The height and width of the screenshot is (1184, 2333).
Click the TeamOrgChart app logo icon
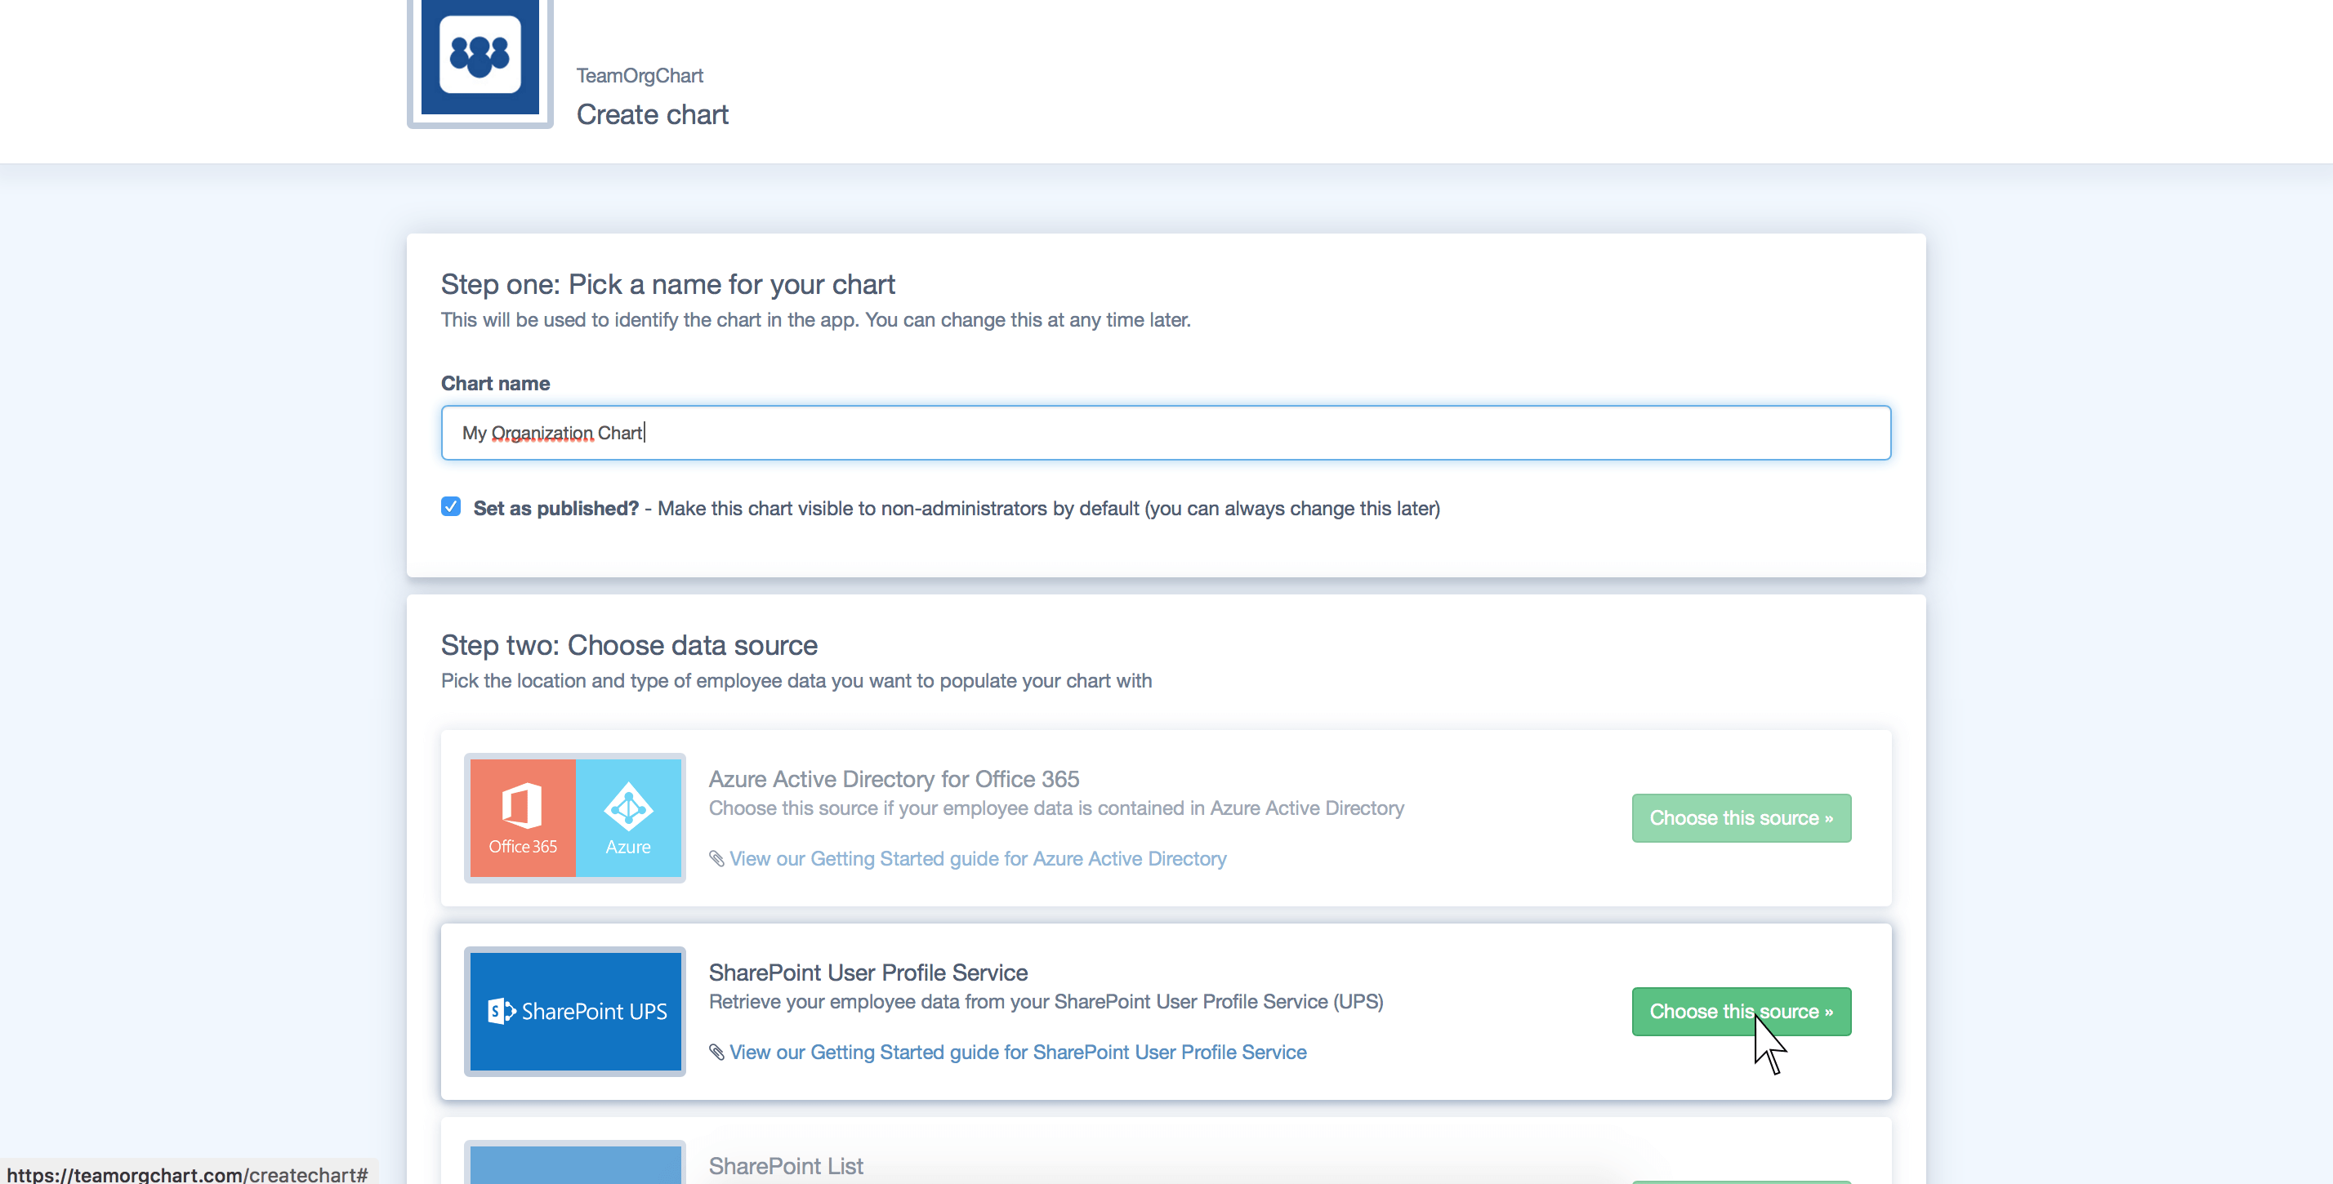(480, 56)
